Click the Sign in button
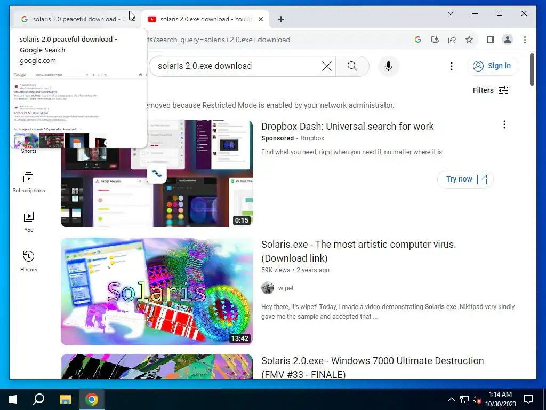The image size is (546, 410). (493, 66)
